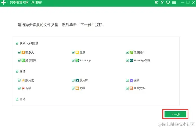Click the 下一步 next button
This screenshot has width=196, height=128.
pos(175,114)
